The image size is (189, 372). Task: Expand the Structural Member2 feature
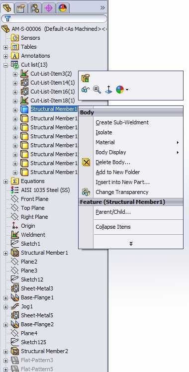(x=5, y=352)
